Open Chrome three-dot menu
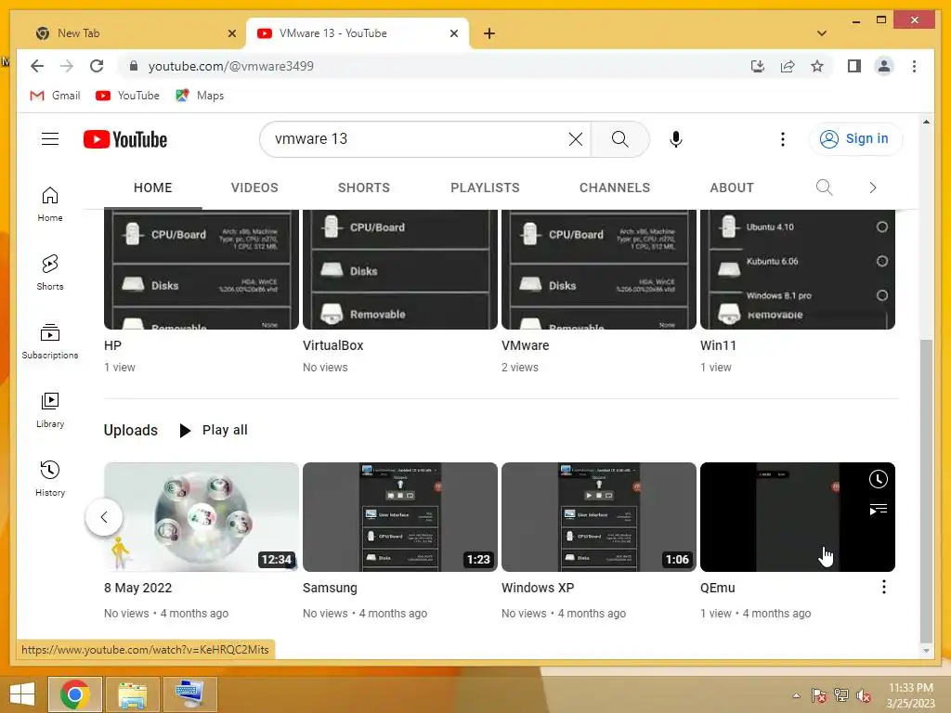 914,66
